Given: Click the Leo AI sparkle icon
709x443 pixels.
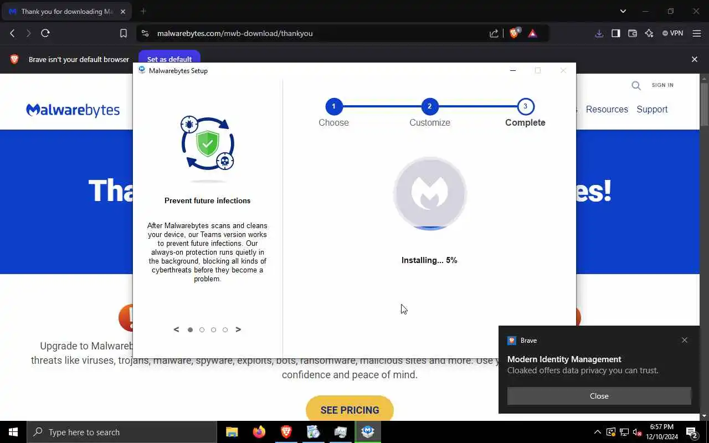Looking at the screenshot, I should (x=649, y=33).
